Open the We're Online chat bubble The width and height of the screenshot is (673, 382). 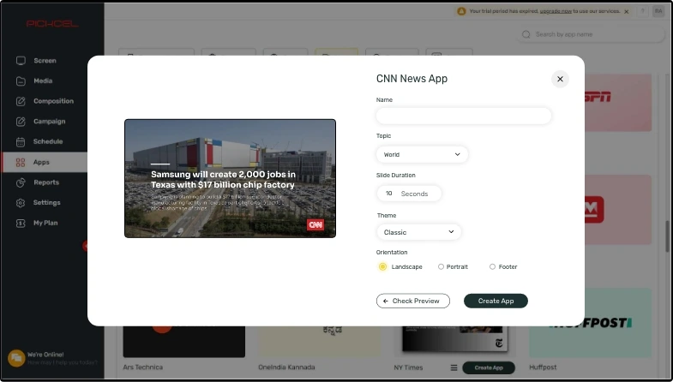(x=16, y=358)
